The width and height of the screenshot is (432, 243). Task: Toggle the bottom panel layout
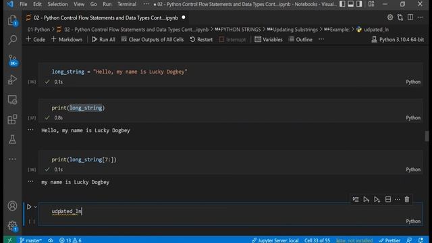tap(351, 4)
